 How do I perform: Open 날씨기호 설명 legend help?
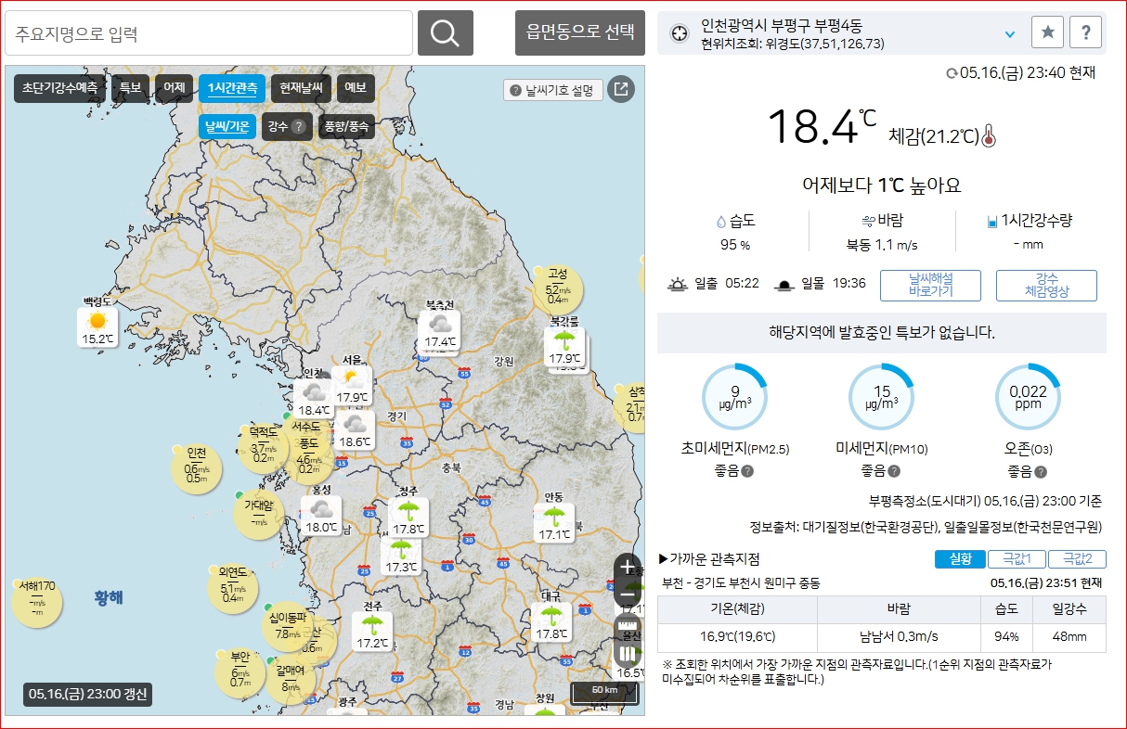click(x=553, y=90)
